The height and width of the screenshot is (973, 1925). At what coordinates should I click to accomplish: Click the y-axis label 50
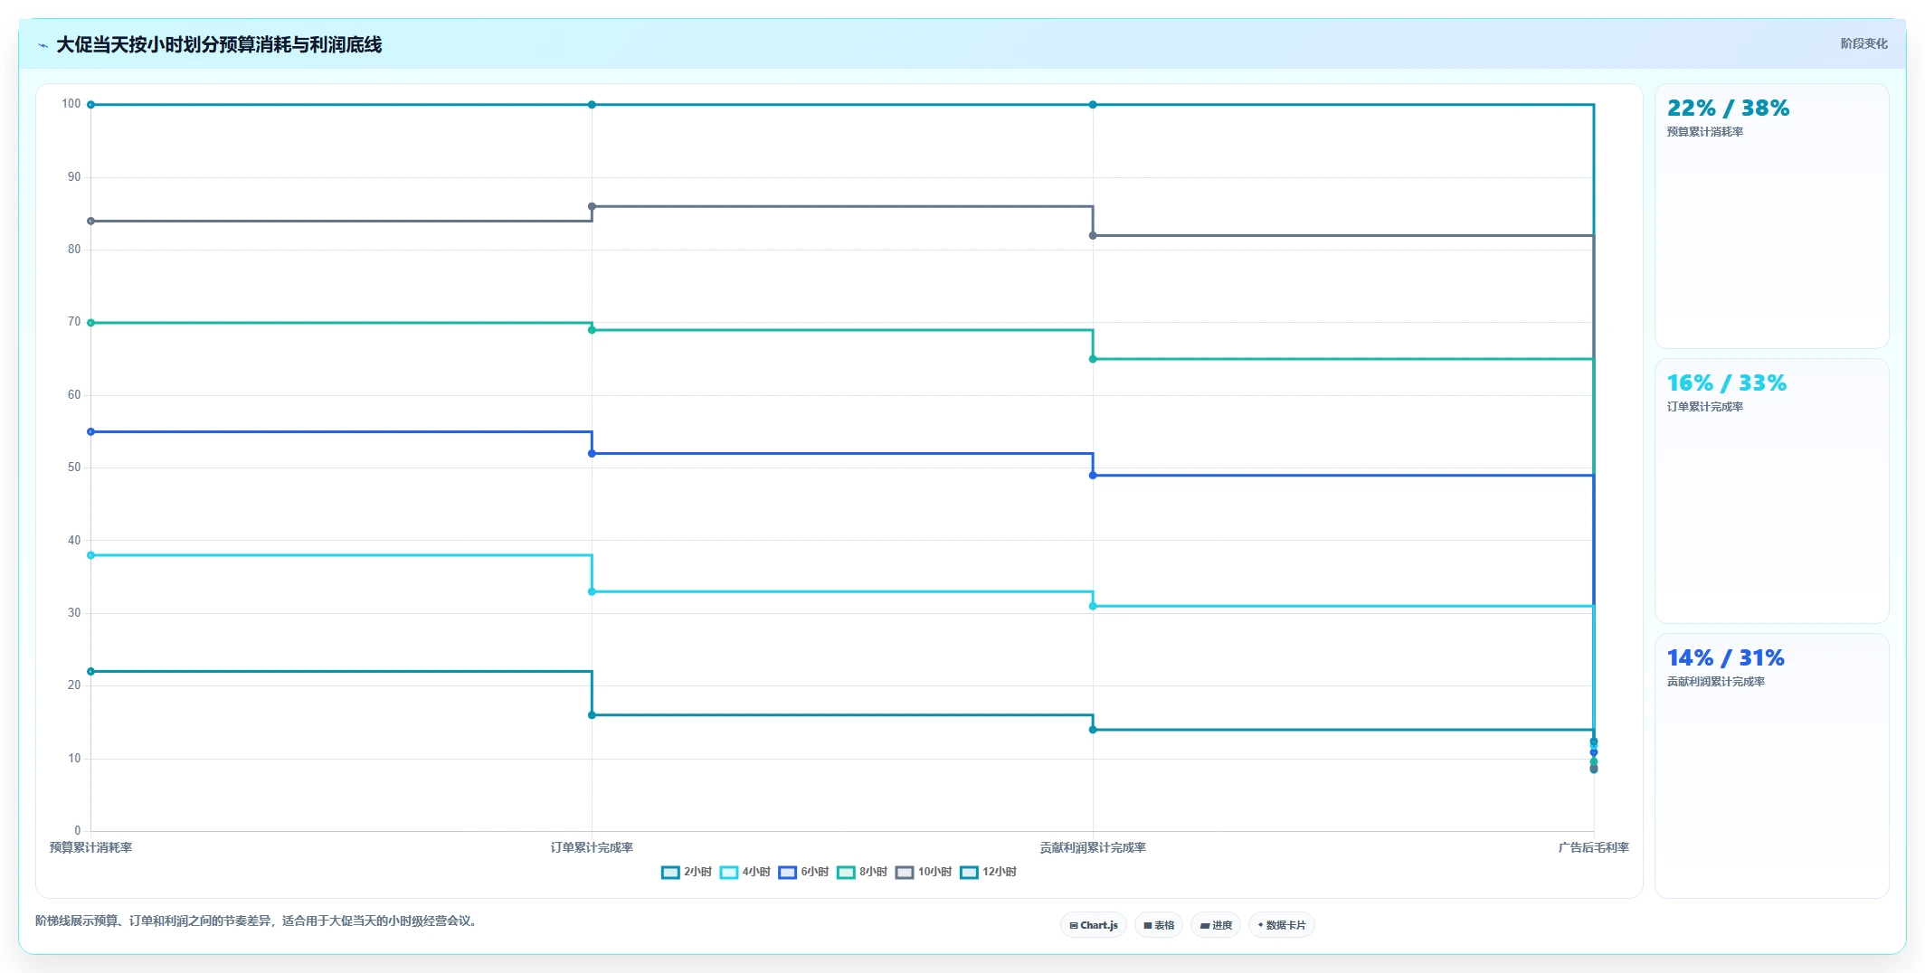[74, 468]
